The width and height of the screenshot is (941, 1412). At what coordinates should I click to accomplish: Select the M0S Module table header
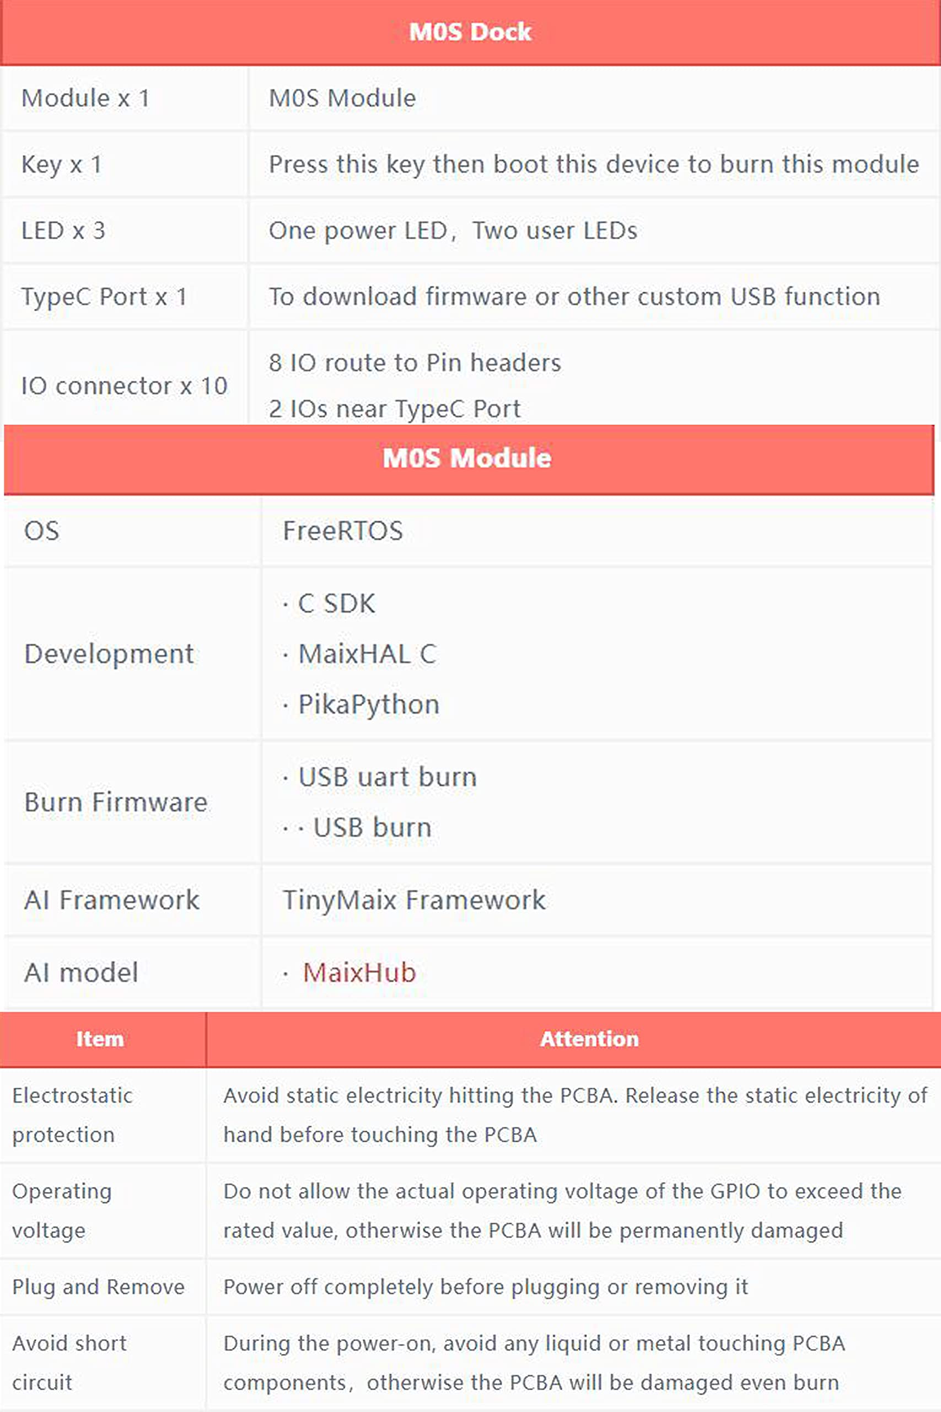[x=469, y=459]
